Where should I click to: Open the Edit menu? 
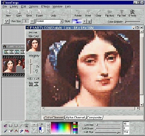pos(23,6)
